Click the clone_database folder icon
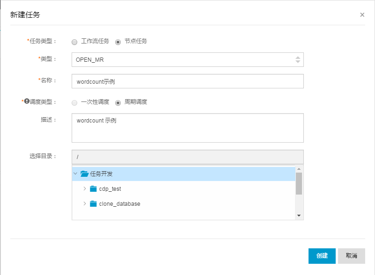The image size is (375, 275). click(x=93, y=204)
